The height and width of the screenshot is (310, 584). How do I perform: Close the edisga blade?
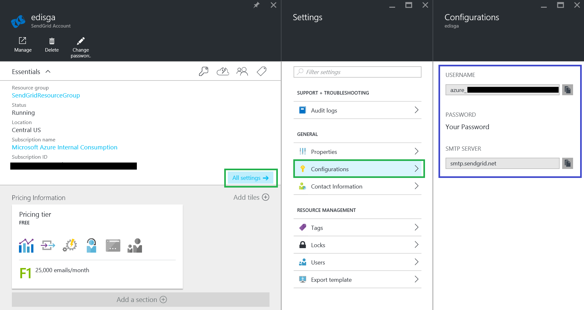click(273, 5)
